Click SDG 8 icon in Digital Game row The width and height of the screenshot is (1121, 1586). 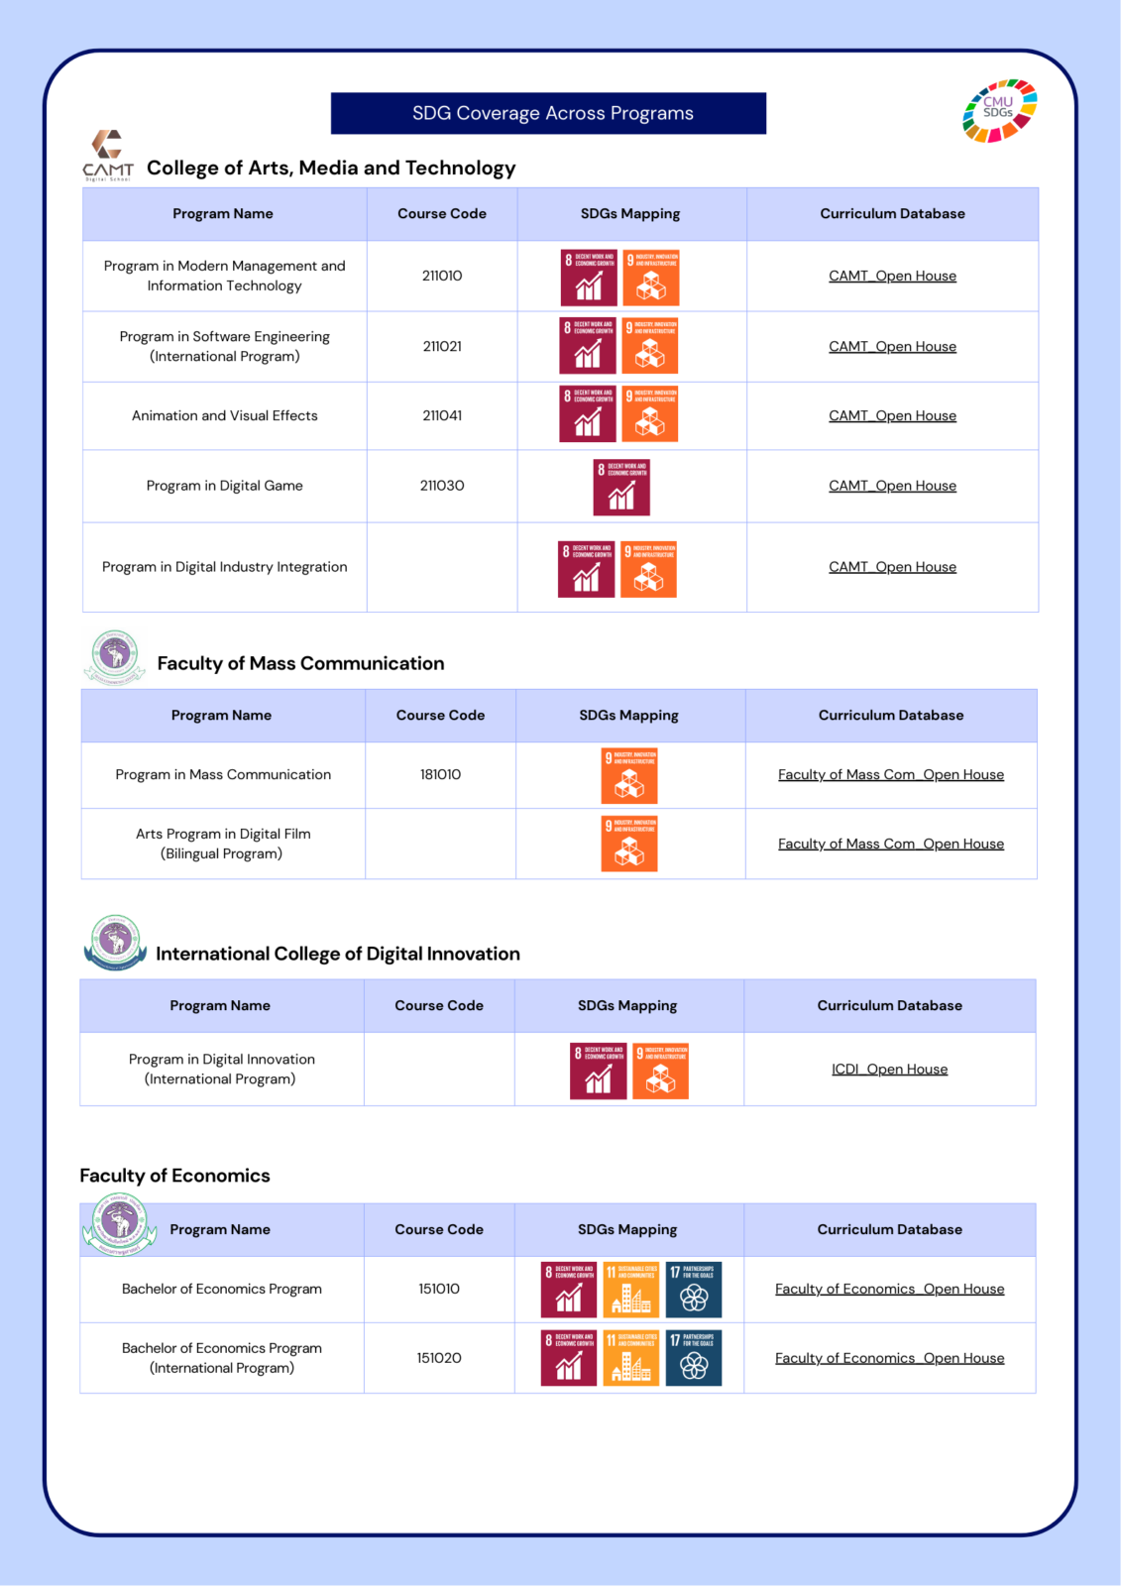pyautogui.click(x=621, y=488)
